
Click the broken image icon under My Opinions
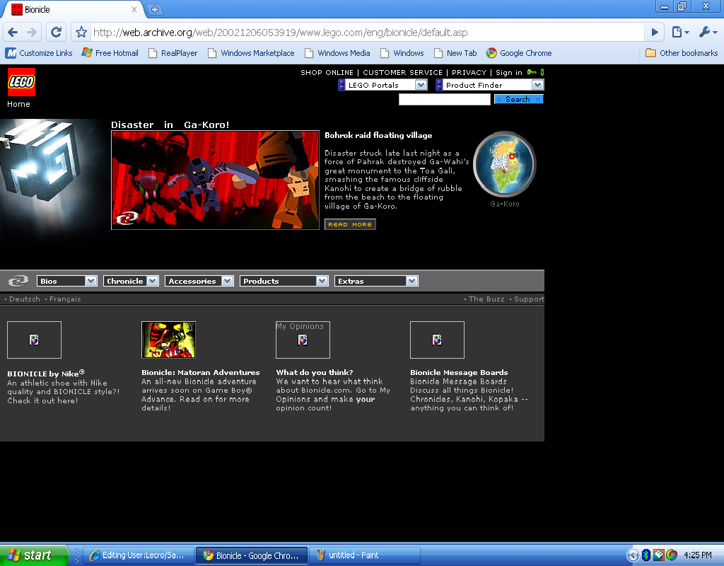coord(303,340)
